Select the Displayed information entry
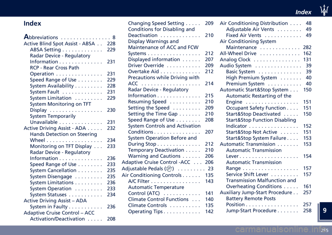Viewport: 332px width, 235px height. [170, 59]
